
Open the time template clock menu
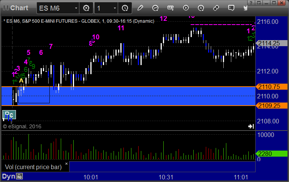pyautogui.click(x=125, y=8)
